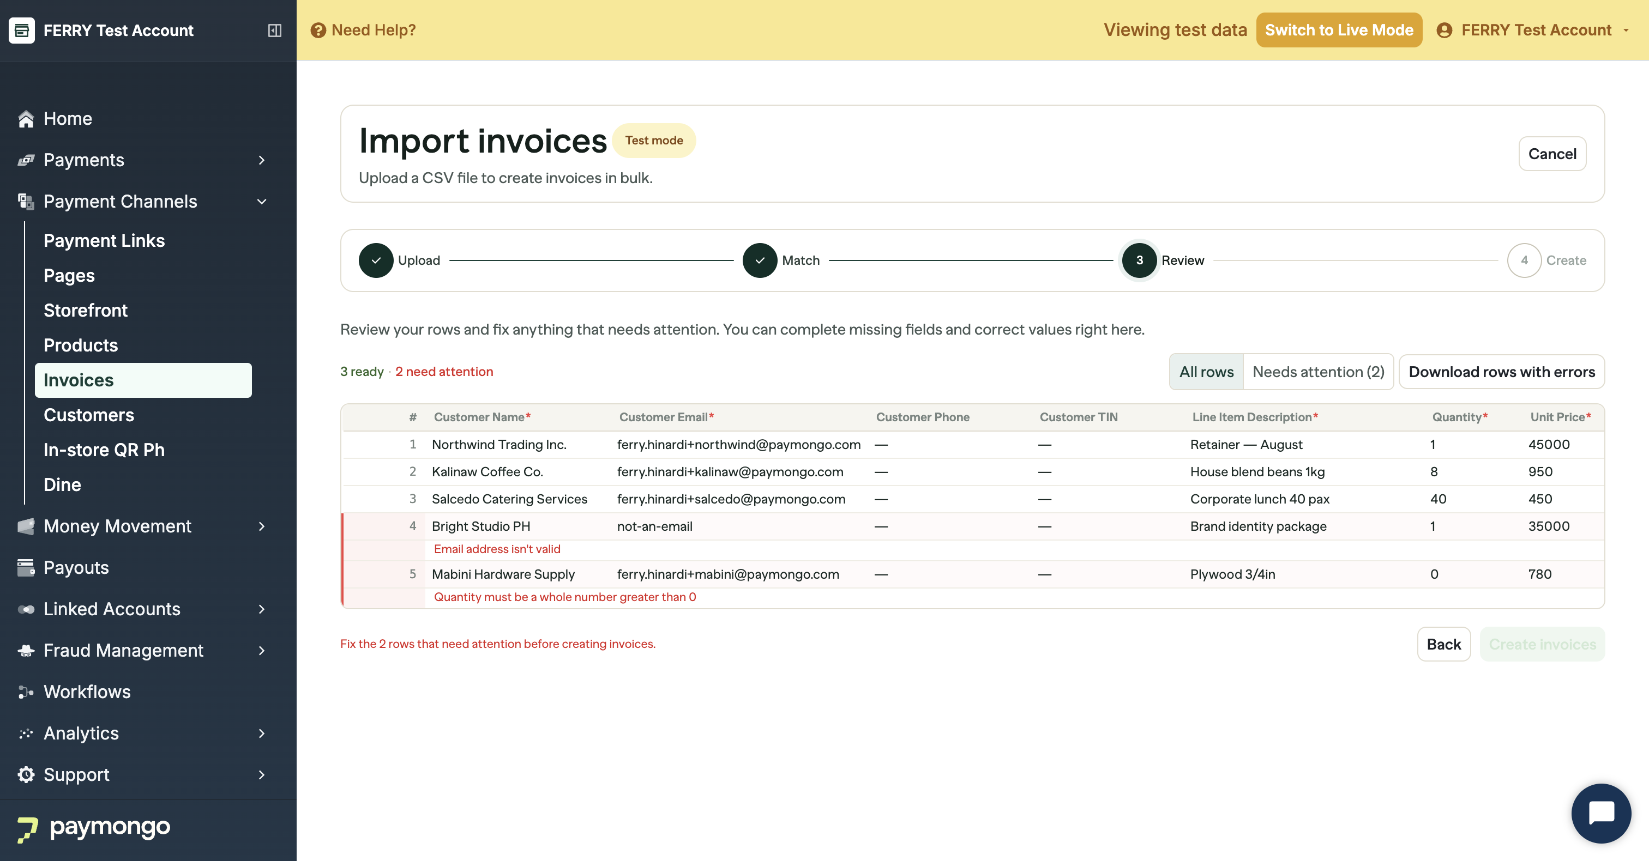Click the Upload step checkmark circle
The height and width of the screenshot is (861, 1649).
[x=376, y=260]
